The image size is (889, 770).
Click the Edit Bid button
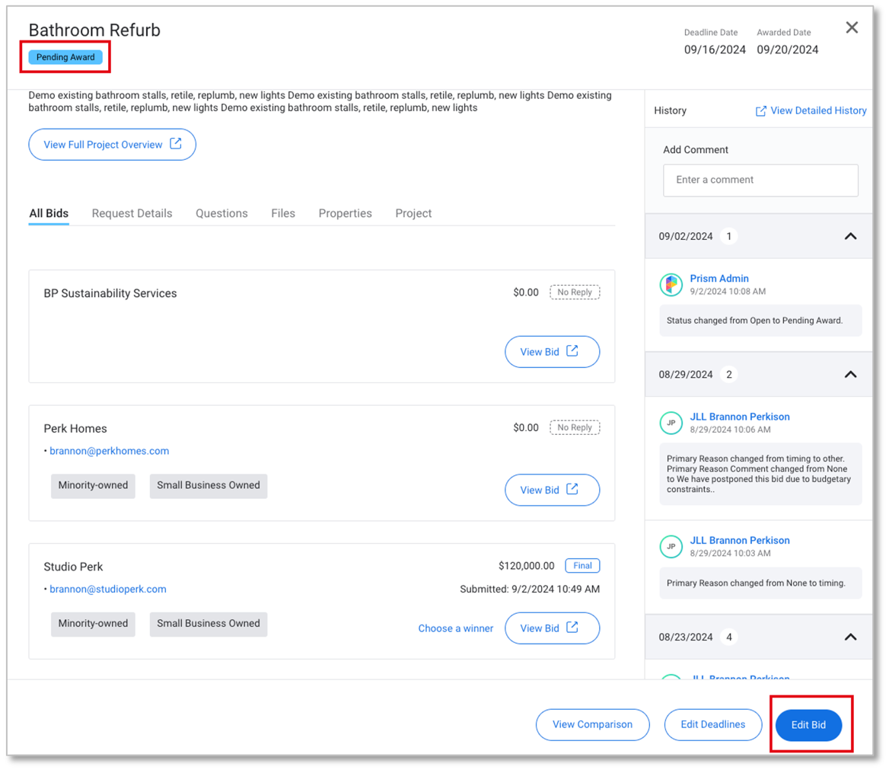808,725
